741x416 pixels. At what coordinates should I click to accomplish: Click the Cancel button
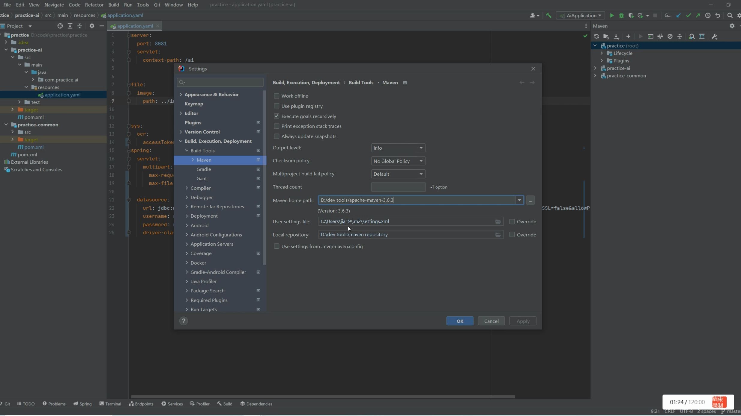[x=491, y=321]
